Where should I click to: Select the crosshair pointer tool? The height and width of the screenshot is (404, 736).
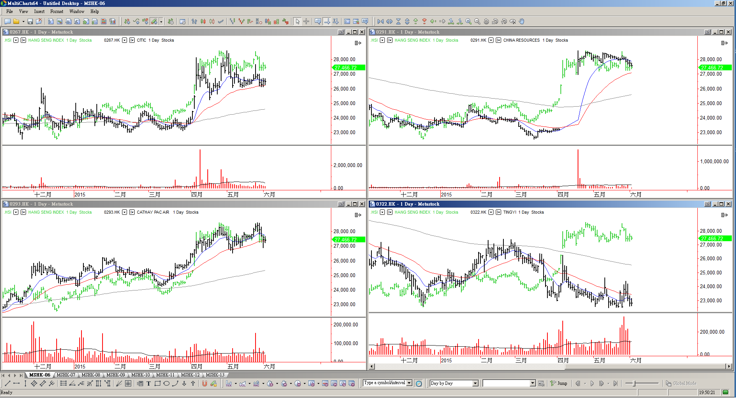pos(306,21)
